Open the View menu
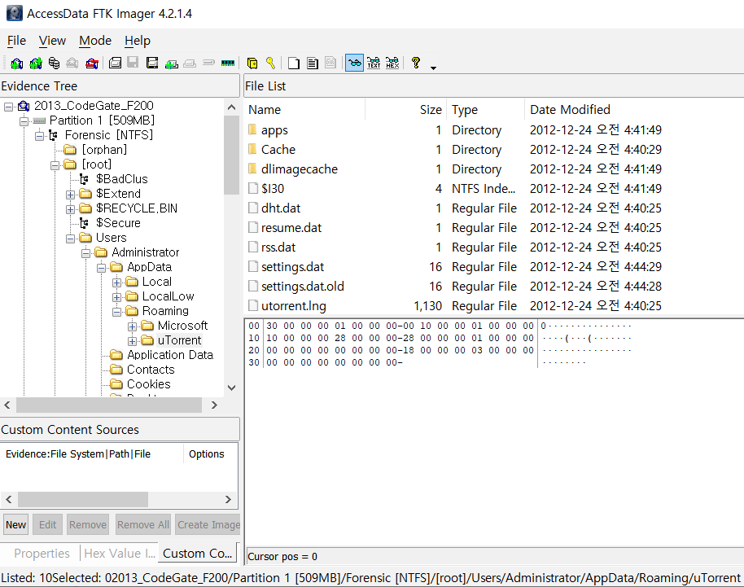744x587 pixels. (52, 41)
